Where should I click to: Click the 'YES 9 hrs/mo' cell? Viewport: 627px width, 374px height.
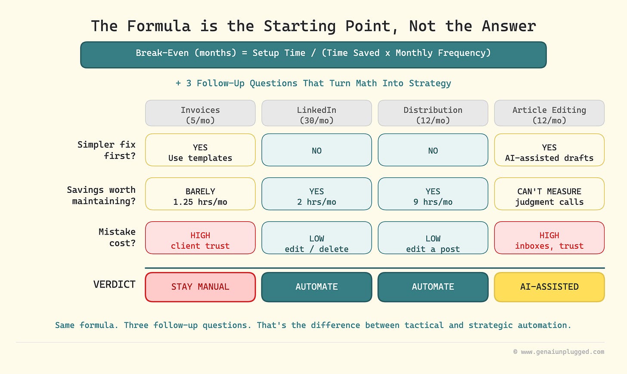pyautogui.click(x=433, y=194)
